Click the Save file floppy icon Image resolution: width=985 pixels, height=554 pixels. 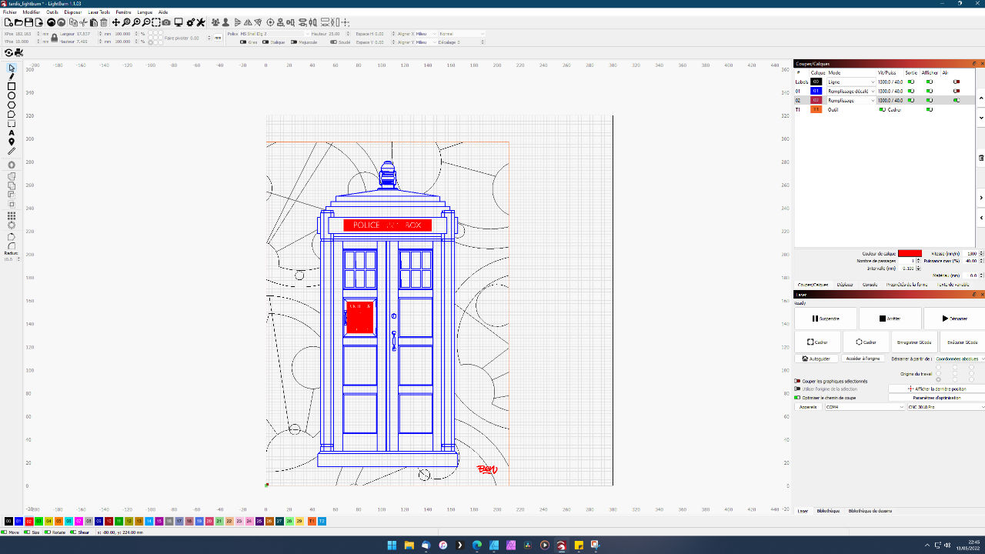click(28, 22)
